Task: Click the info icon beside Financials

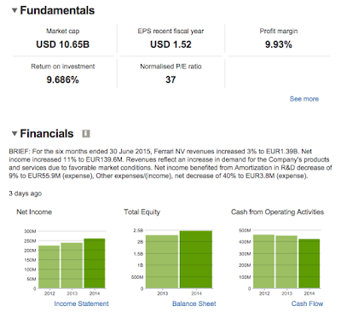Action: pos(86,134)
